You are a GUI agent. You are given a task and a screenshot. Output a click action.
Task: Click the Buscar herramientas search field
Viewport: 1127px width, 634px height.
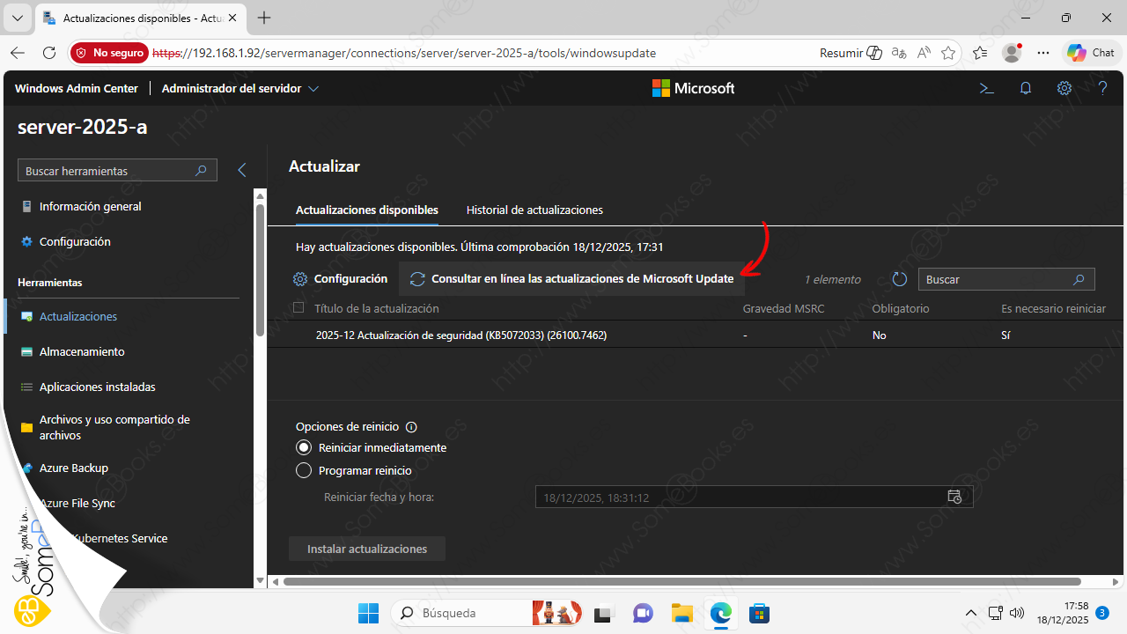click(x=107, y=171)
